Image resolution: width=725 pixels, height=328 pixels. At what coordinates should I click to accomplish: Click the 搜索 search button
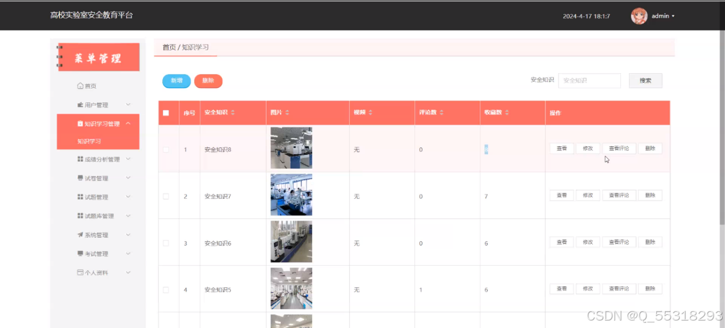pos(646,81)
